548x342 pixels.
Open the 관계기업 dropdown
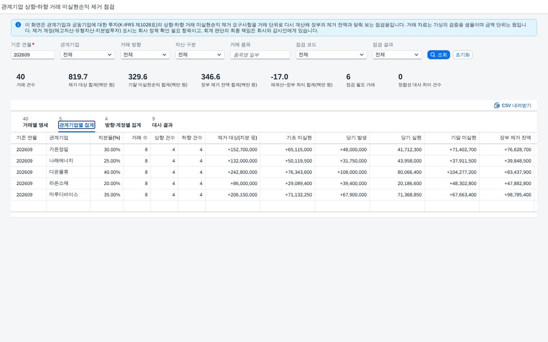pyautogui.click(x=88, y=55)
